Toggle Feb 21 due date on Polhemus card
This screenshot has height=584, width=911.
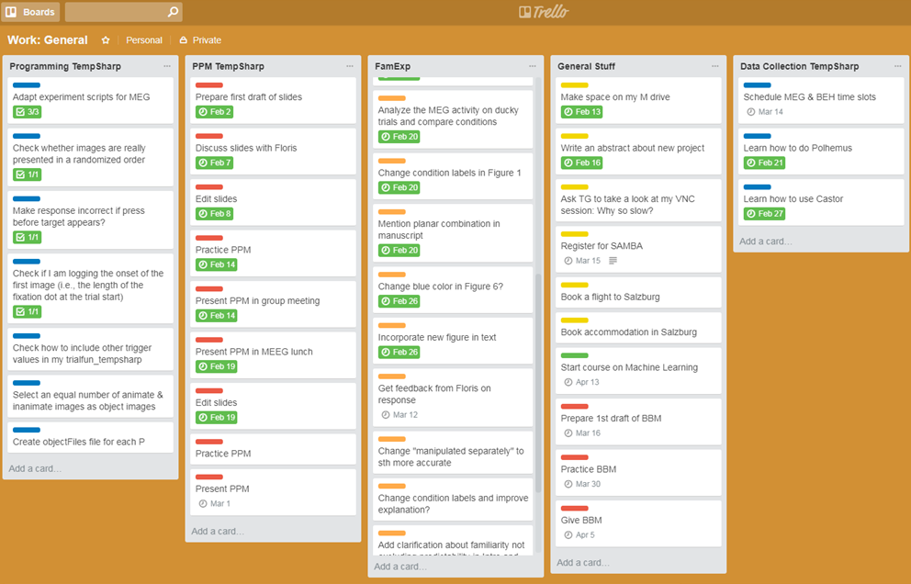(764, 163)
